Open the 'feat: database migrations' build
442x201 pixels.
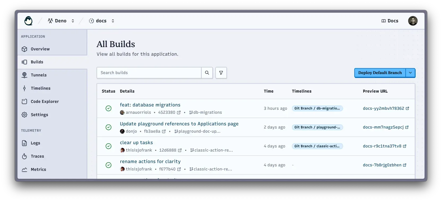tap(150, 105)
